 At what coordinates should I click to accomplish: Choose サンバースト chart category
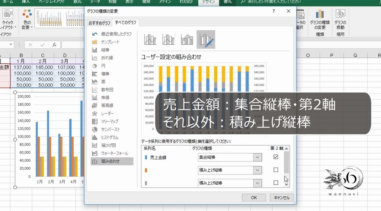(x=112, y=130)
